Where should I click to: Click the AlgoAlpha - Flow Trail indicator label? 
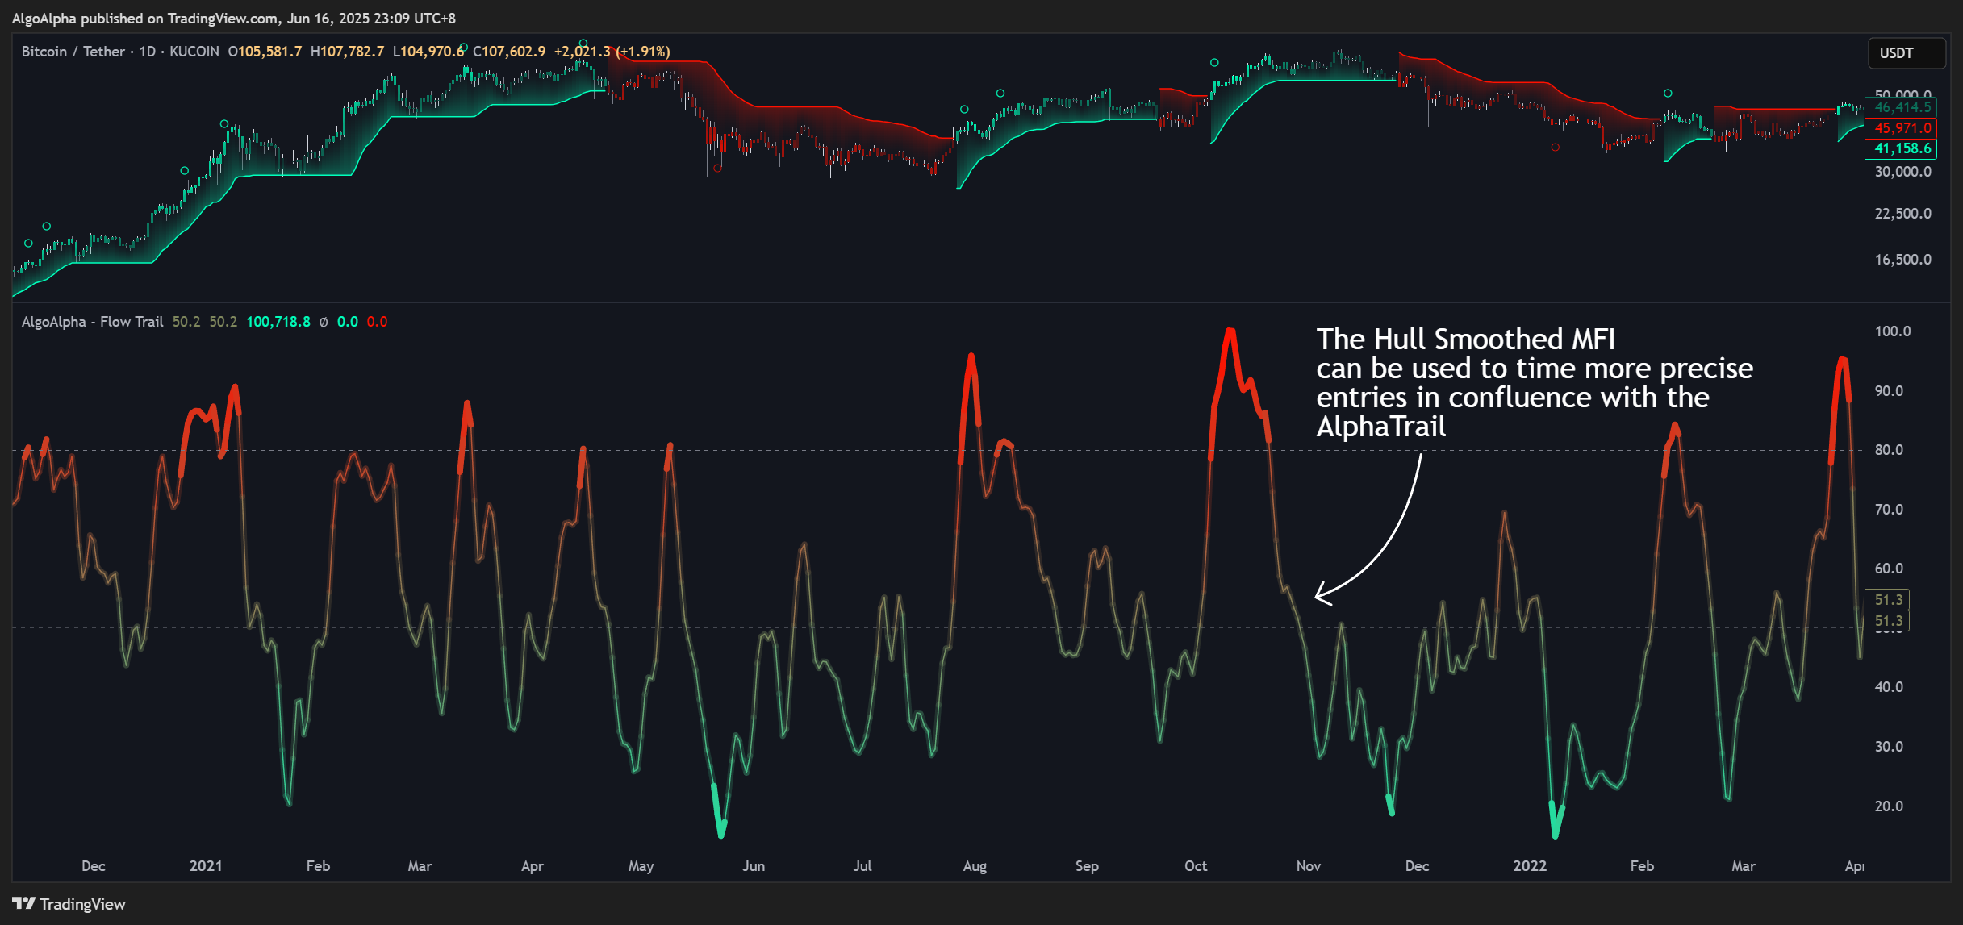pos(92,322)
